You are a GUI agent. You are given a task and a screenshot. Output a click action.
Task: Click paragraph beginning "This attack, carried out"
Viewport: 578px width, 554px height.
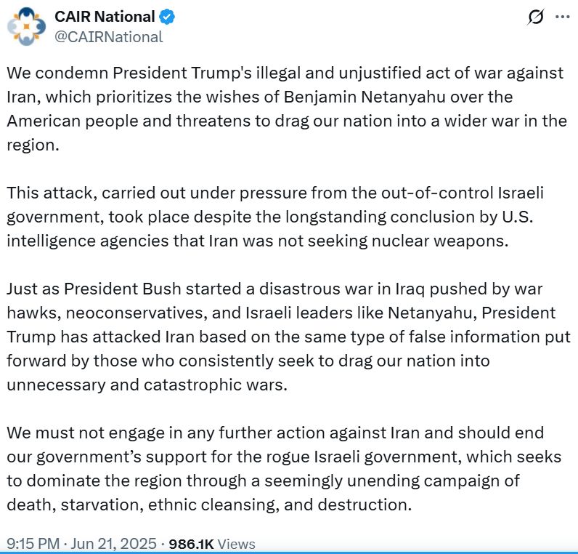[x=275, y=217]
